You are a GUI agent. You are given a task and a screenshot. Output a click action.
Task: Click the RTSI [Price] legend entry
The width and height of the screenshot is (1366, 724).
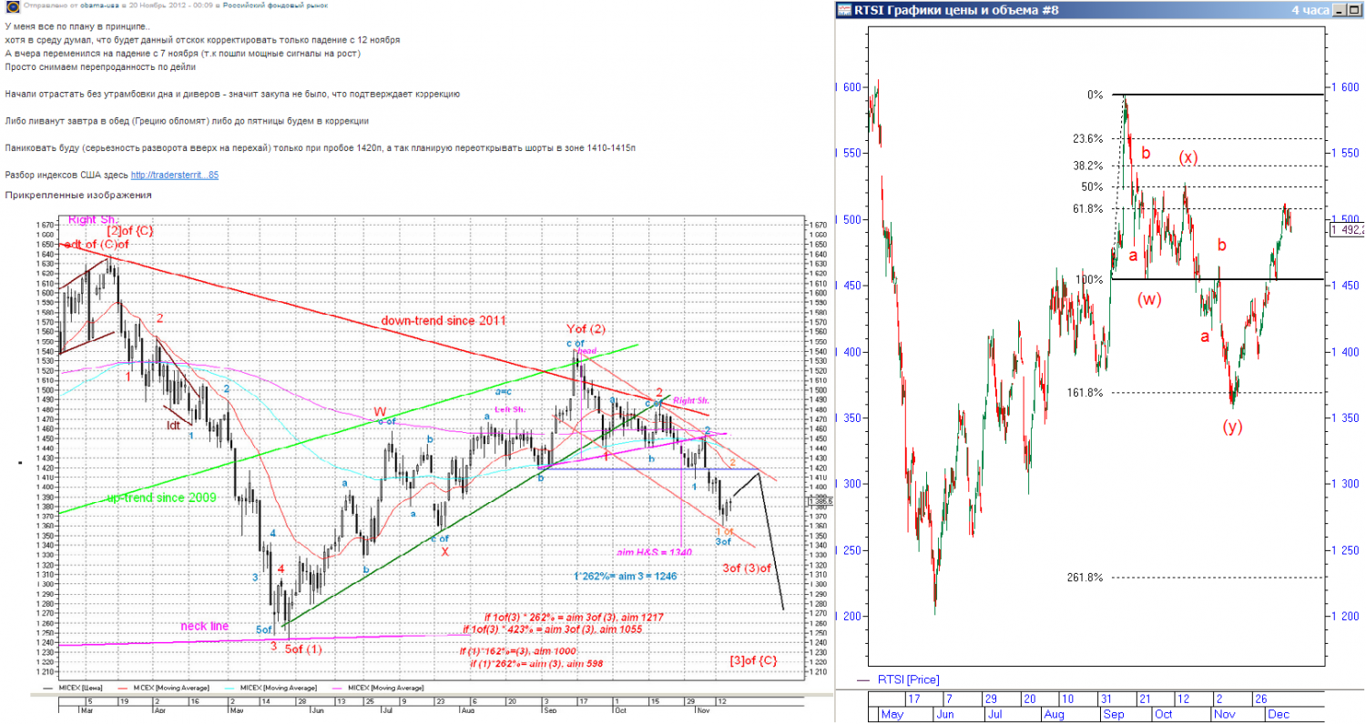[908, 679]
